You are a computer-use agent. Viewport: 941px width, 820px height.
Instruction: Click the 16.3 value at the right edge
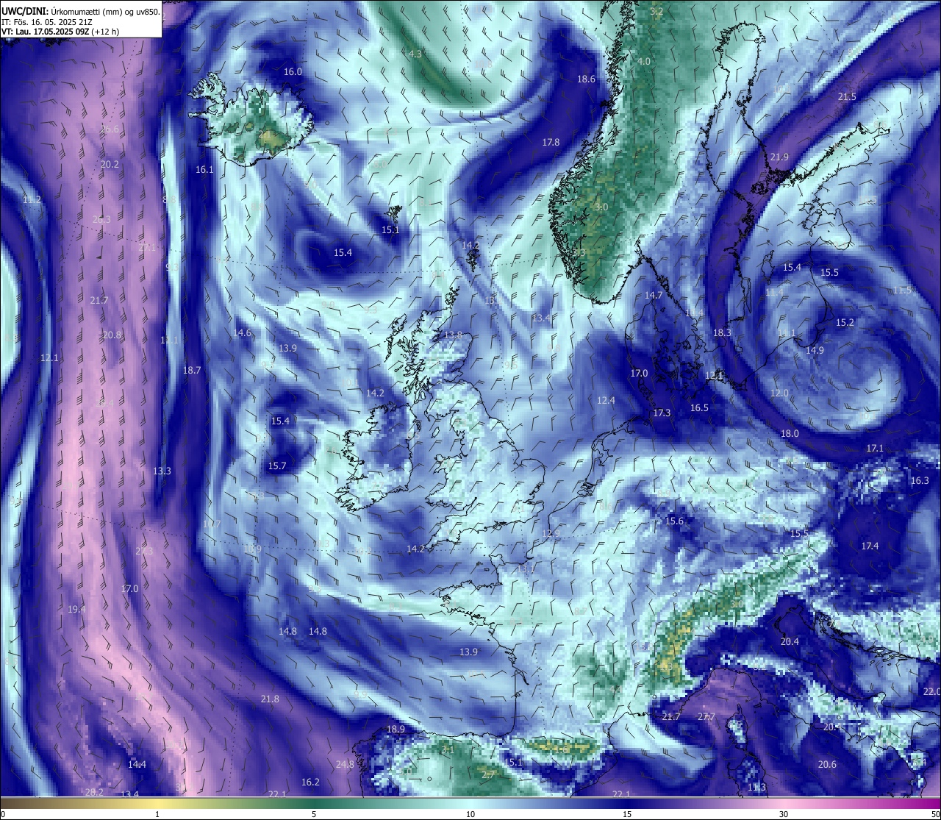click(920, 480)
